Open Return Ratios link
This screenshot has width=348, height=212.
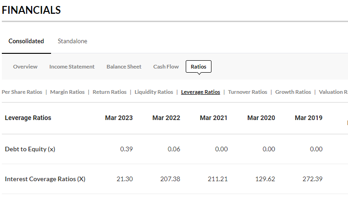point(109,92)
